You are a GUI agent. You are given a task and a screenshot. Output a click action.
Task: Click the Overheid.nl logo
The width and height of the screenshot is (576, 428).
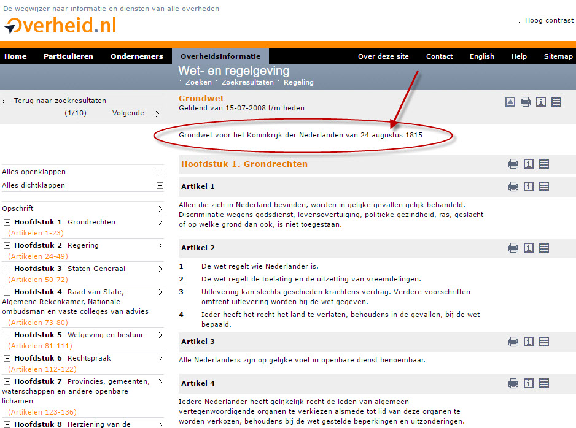60,26
